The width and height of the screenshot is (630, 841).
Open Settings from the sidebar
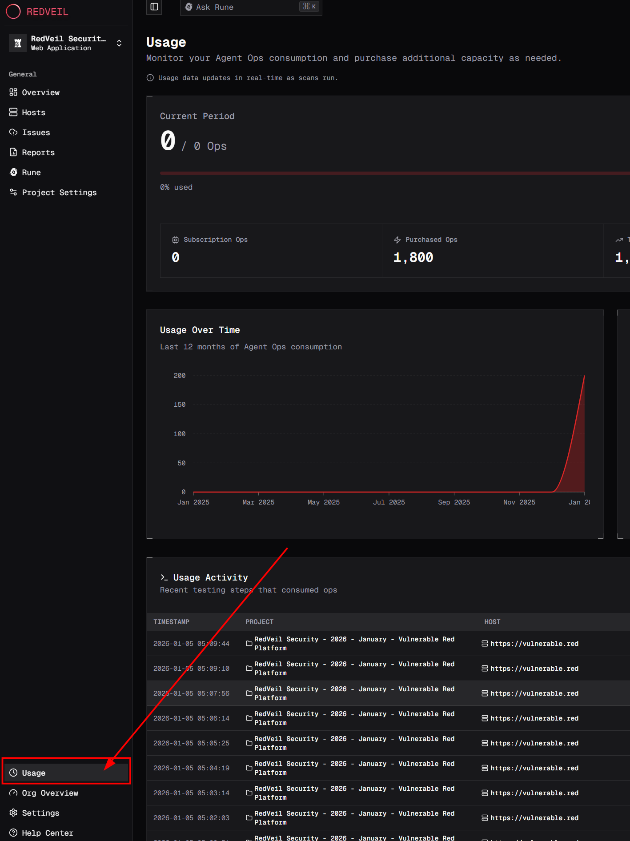tap(40, 813)
